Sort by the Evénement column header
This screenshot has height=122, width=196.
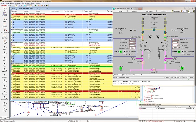click(x=17, y=11)
